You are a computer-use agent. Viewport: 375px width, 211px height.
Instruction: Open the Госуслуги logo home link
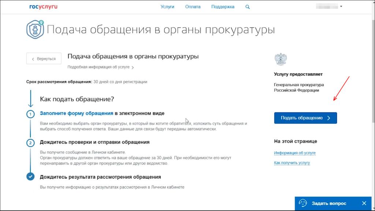coord(43,7)
